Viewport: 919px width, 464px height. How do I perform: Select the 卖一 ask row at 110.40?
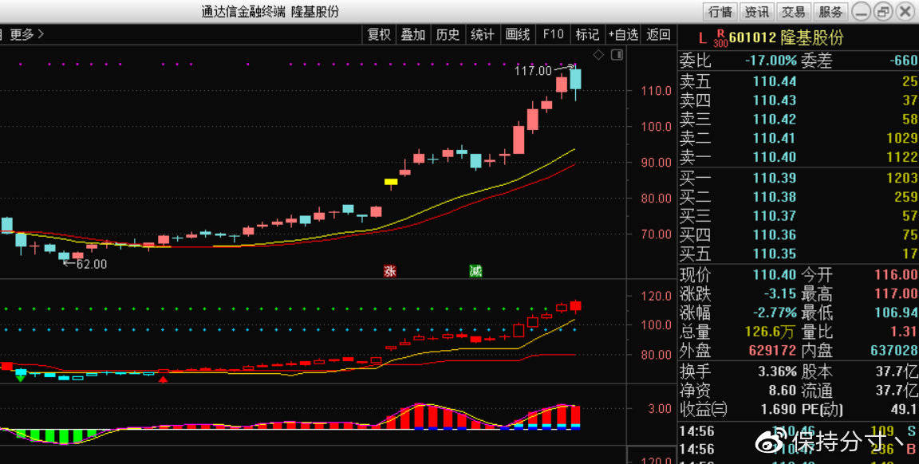tap(799, 157)
